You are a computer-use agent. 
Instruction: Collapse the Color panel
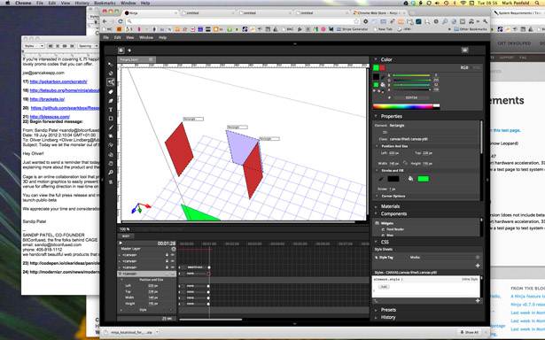[x=376, y=59]
